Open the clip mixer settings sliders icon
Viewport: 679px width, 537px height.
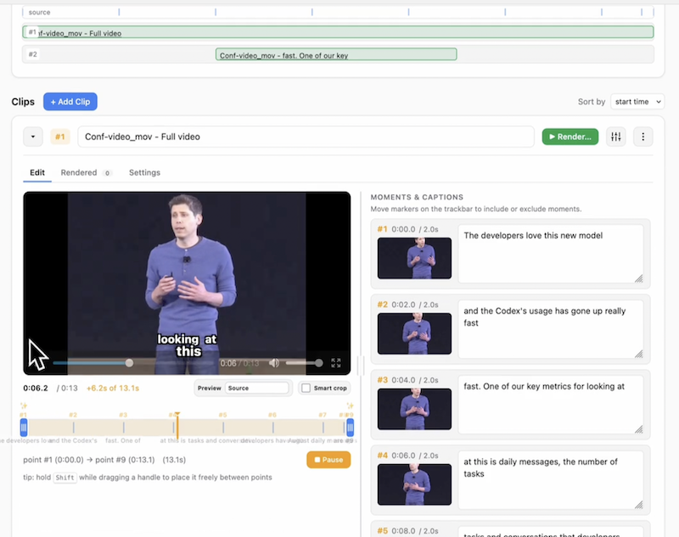click(x=616, y=137)
